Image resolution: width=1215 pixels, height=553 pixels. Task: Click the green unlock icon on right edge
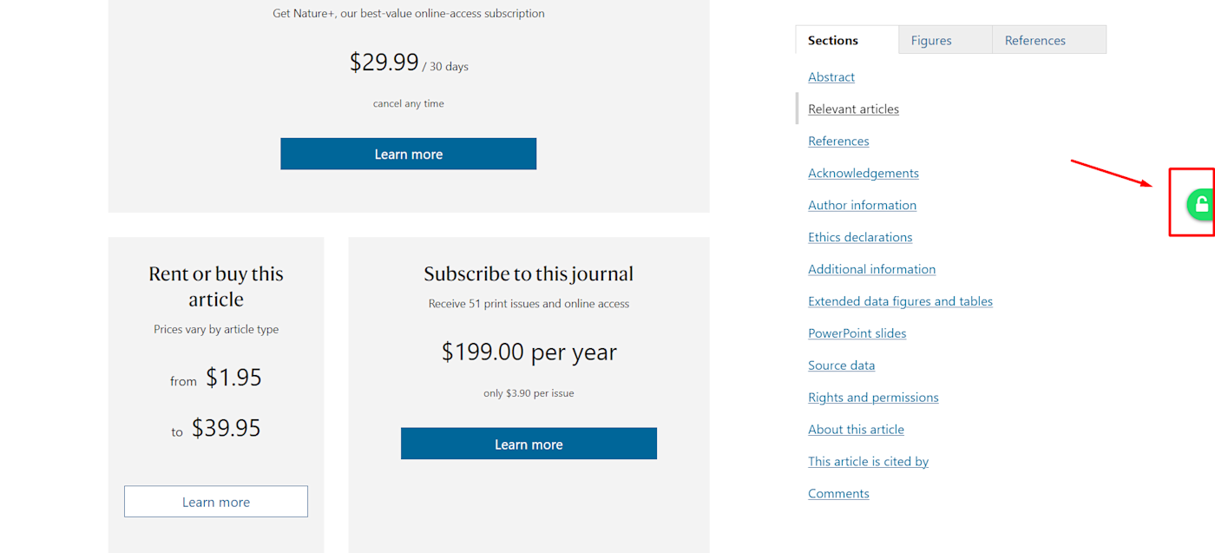coord(1200,205)
